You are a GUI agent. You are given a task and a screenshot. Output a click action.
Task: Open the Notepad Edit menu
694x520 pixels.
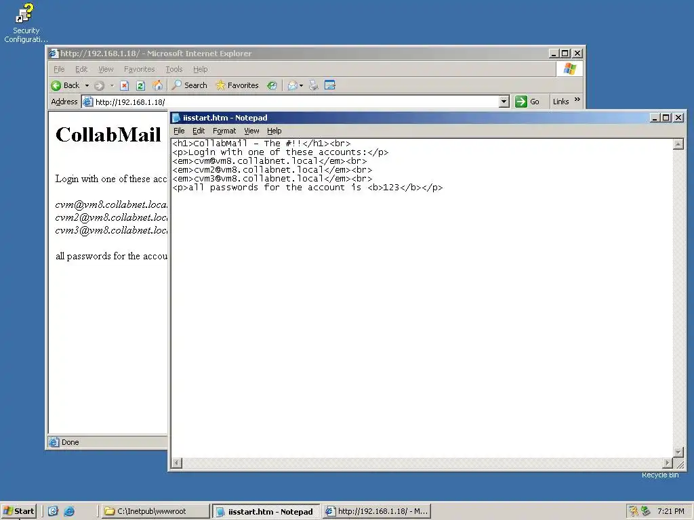(x=199, y=131)
